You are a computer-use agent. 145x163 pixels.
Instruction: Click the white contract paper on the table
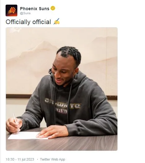(24, 136)
